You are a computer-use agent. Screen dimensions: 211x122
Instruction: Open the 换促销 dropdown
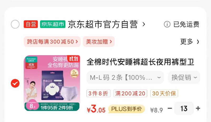point(184,77)
